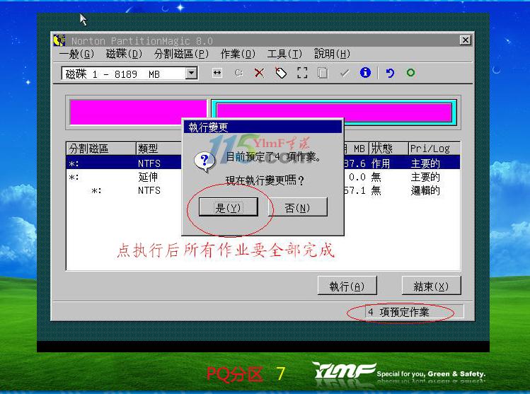This screenshot has width=530, height=394.
Task: Open the 工具(T) menu
Action: point(284,54)
